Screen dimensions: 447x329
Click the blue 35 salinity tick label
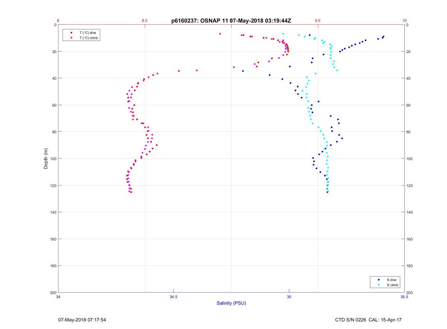[x=289, y=297]
